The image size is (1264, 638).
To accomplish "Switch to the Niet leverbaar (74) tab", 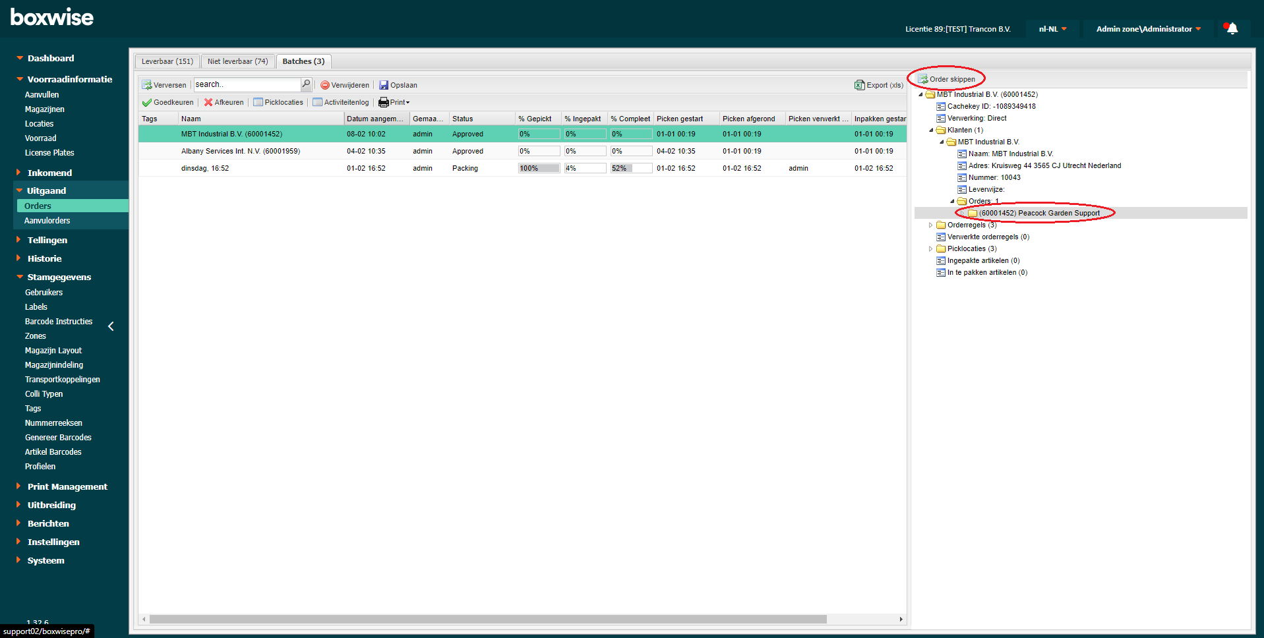I will click(x=237, y=61).
